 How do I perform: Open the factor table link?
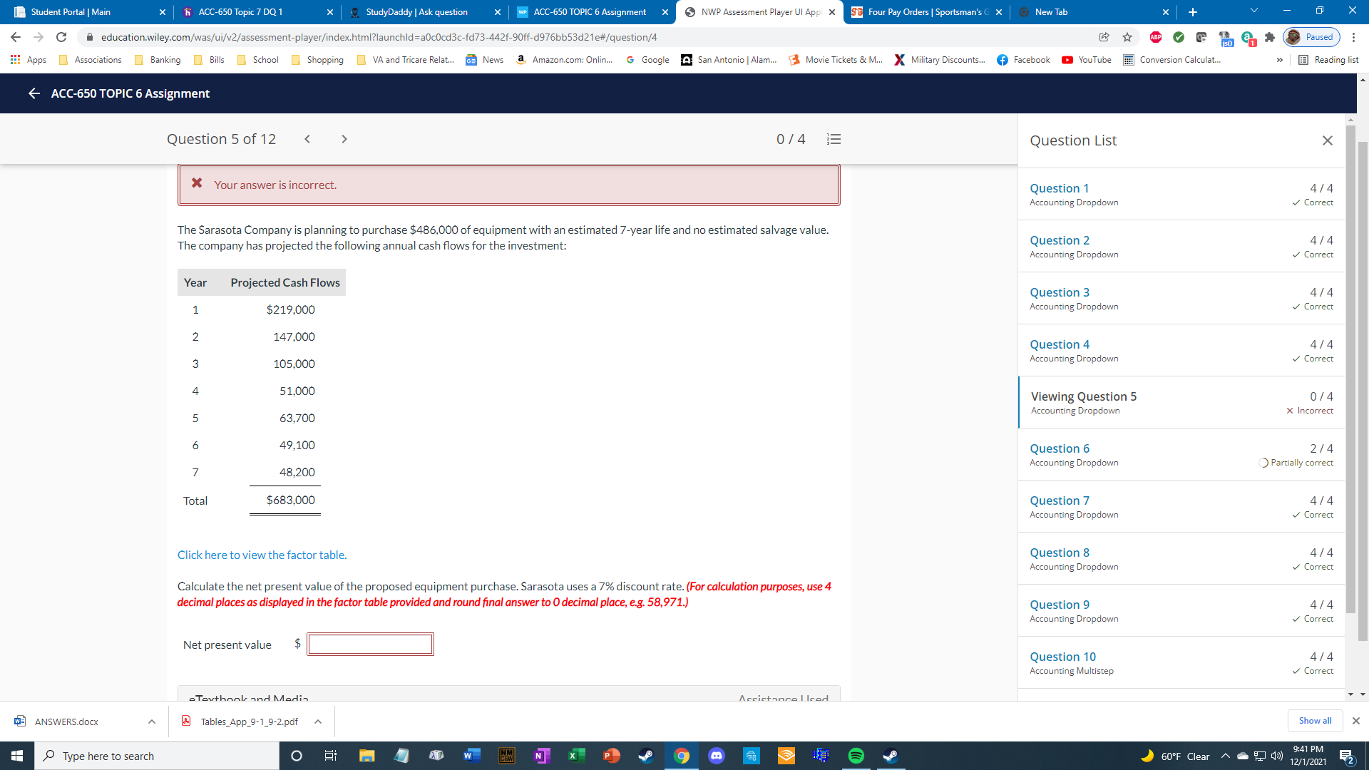coord(262,555)
